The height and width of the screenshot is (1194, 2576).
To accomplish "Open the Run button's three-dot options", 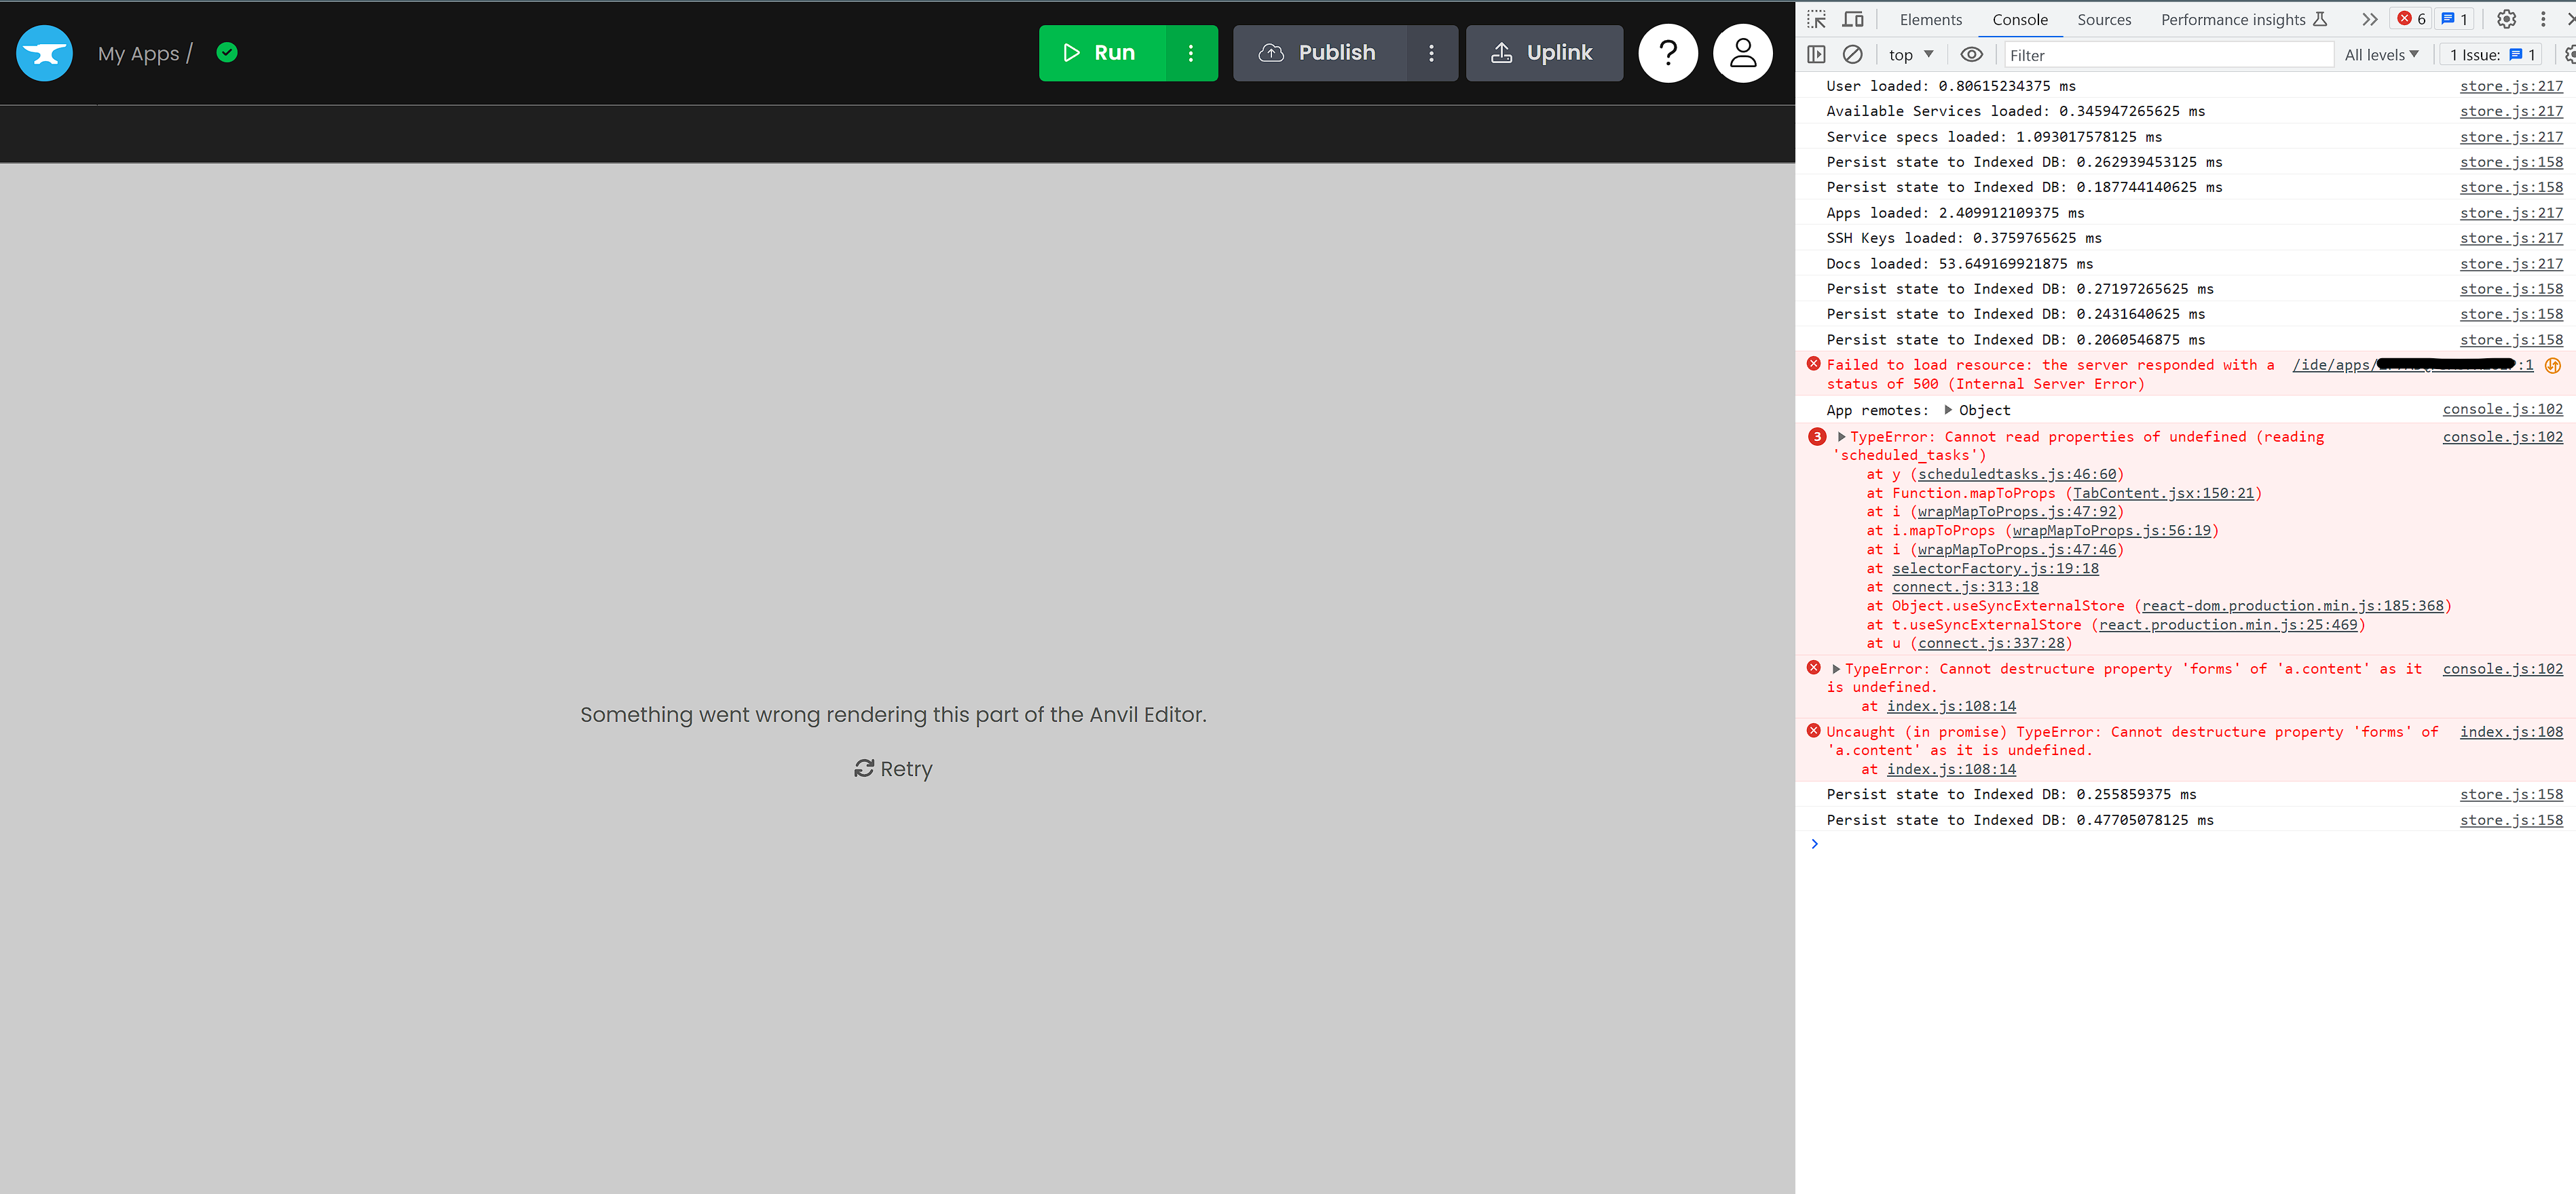I will 1190,53.
